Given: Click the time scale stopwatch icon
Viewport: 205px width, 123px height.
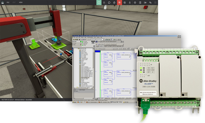Looking at the screenshot, I should 114,3.
